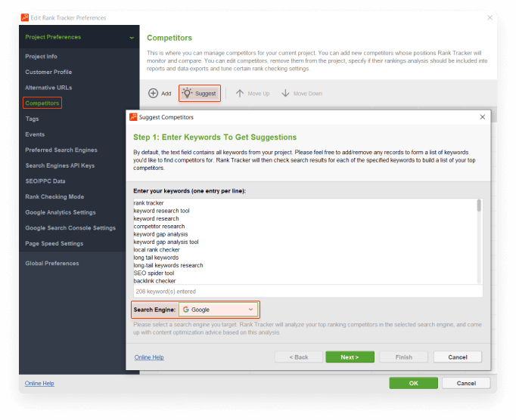
Task: Close the Edit Rank Tracker Preferences window
Action: [490, 17]
